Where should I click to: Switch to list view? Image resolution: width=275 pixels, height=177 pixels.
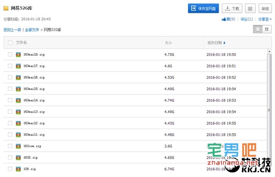pyautogui.click(x=258, y=29)
